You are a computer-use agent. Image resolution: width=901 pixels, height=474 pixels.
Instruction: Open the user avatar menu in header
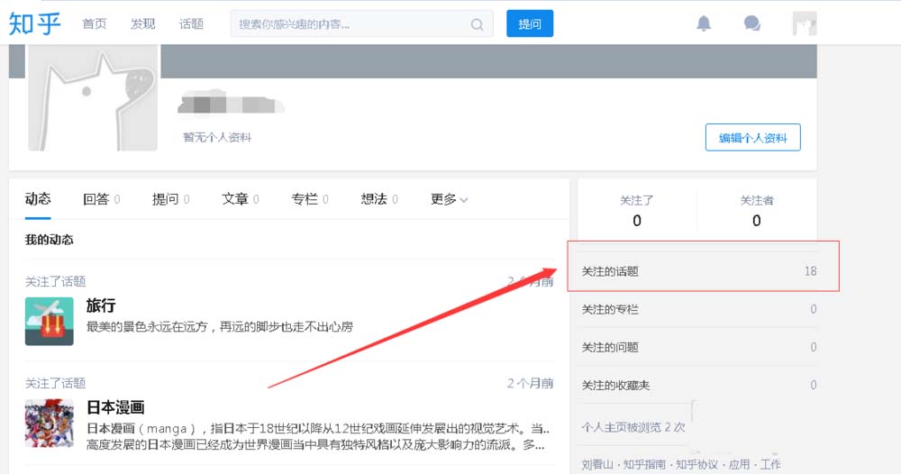(x=804, y=23)
